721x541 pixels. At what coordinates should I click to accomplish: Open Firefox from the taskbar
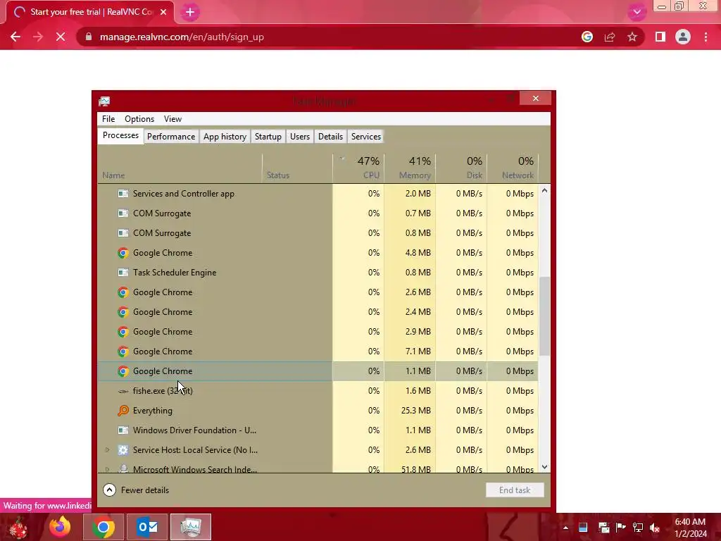[x=60, y=527]
